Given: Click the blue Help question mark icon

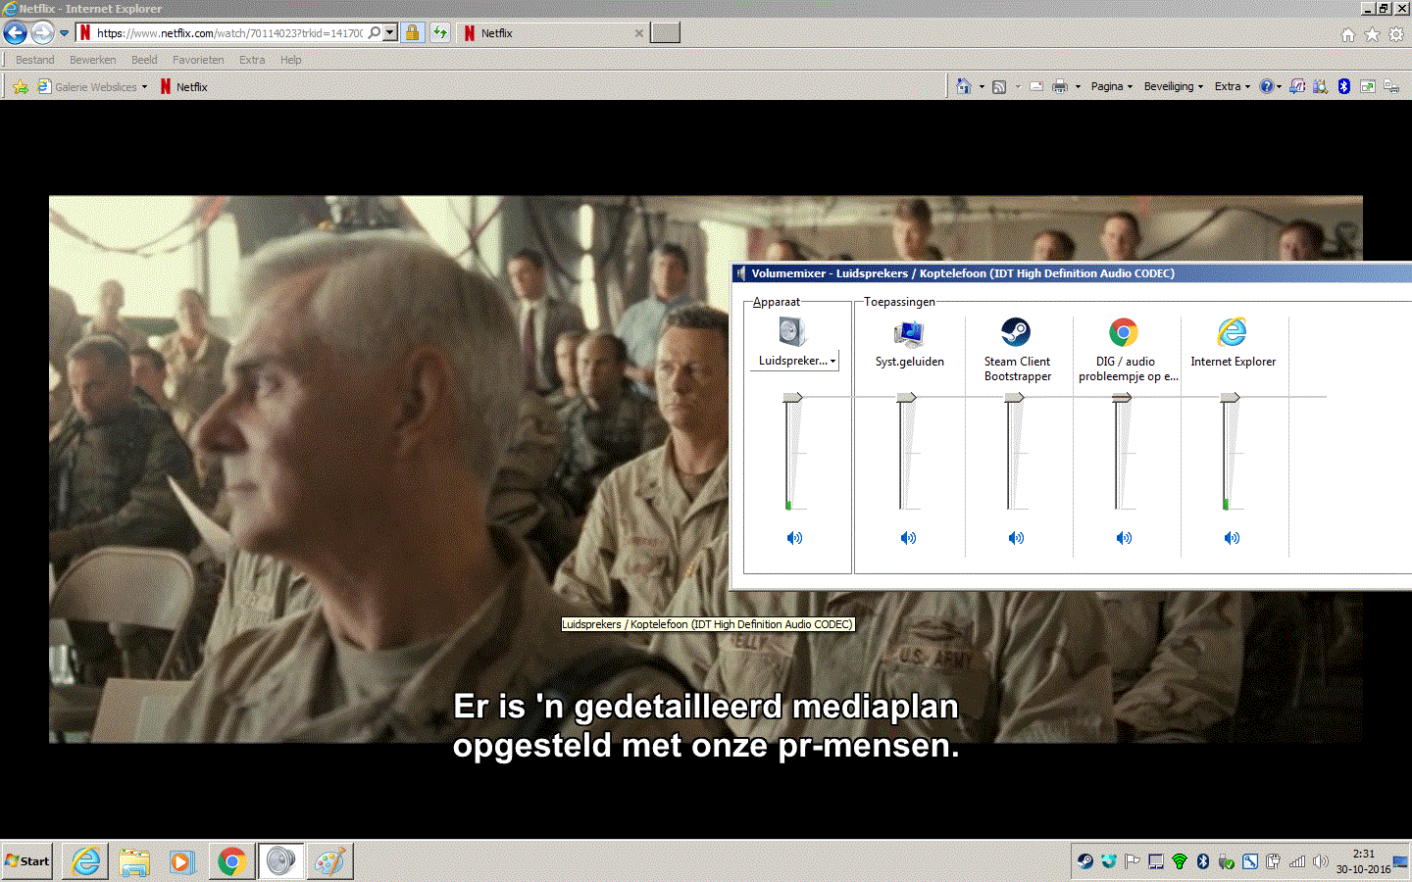Looking at the screenshot, I should (1267, 86).
